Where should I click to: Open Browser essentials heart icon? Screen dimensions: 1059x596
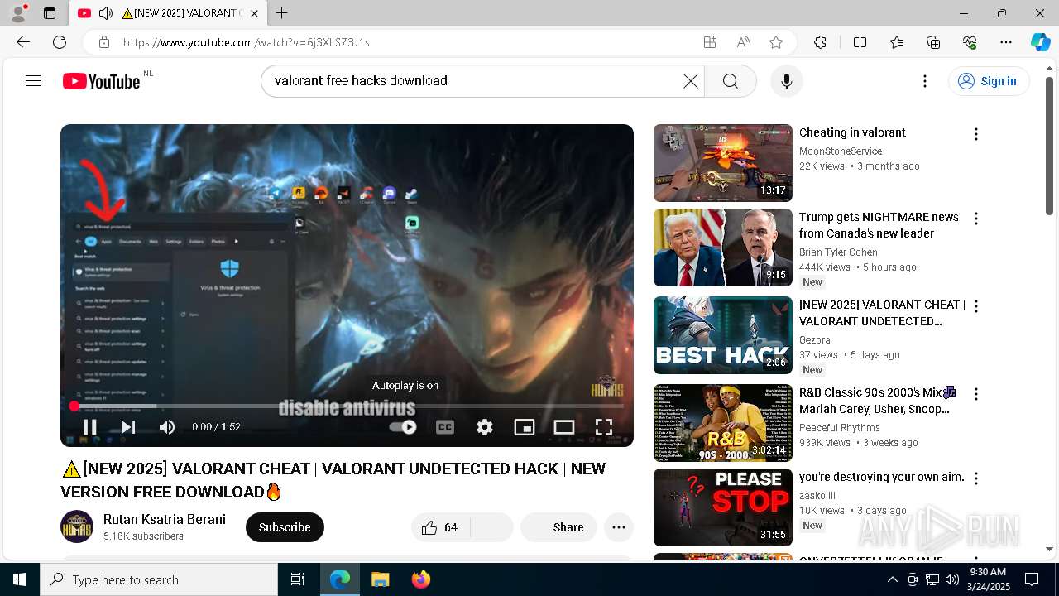coord(970,42)
